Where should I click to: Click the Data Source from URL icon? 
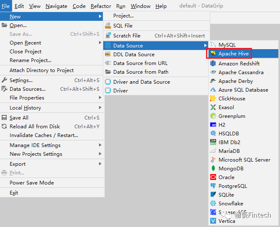(x=108, y=63)
